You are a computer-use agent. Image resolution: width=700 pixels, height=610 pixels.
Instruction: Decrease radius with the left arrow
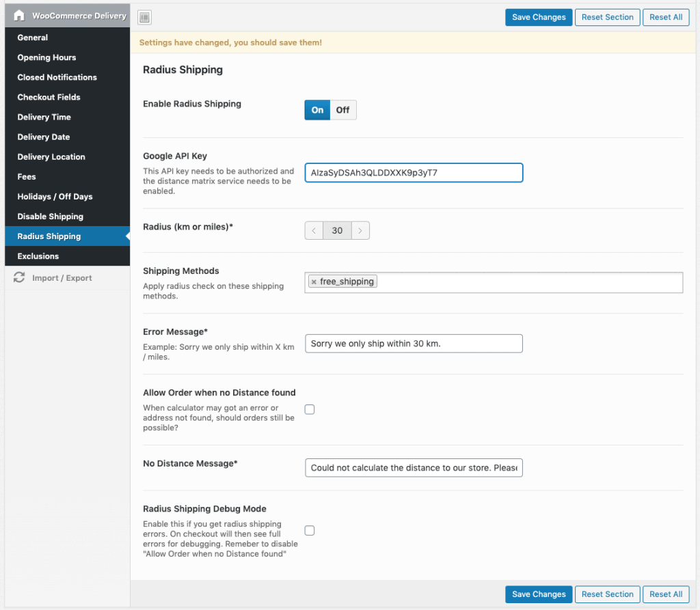[314, 231]
